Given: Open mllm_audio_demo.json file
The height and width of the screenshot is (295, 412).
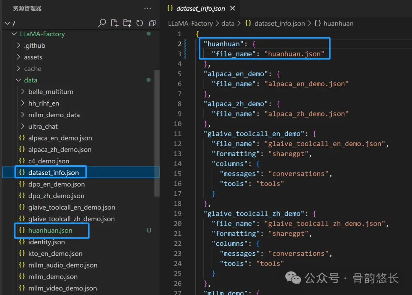Looking at the screenshot, I should tap(63, 265).
